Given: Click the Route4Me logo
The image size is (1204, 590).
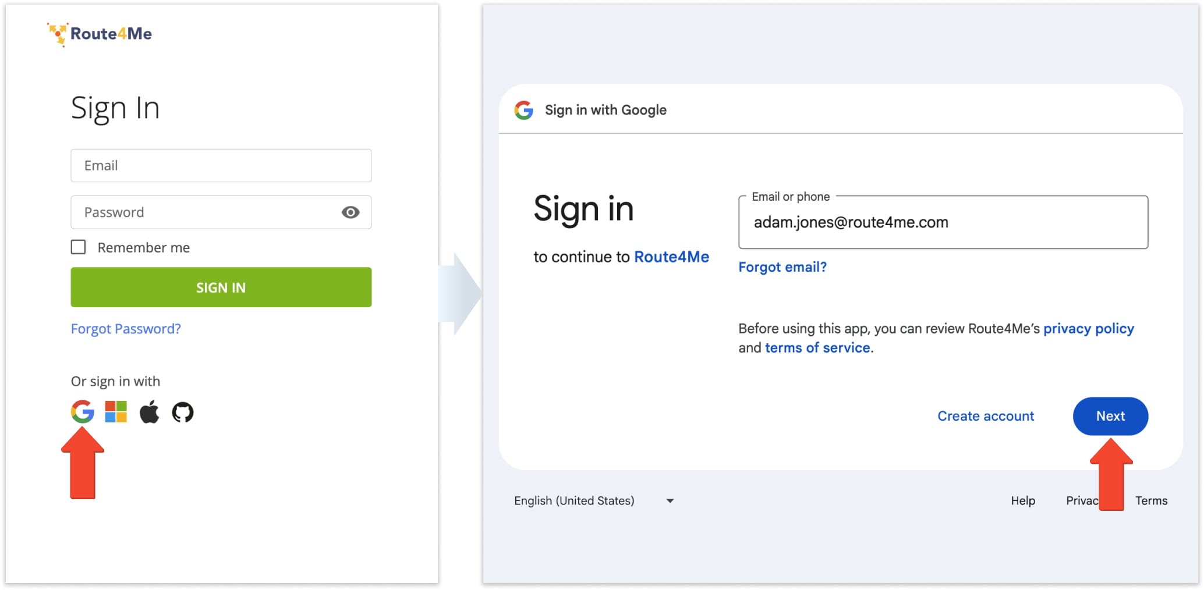Looking at the screenshot, I should (100, 34).
